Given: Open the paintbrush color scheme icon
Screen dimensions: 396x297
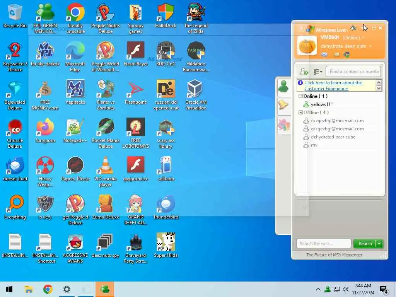Looking at the screenshot, I should [353, 28].
